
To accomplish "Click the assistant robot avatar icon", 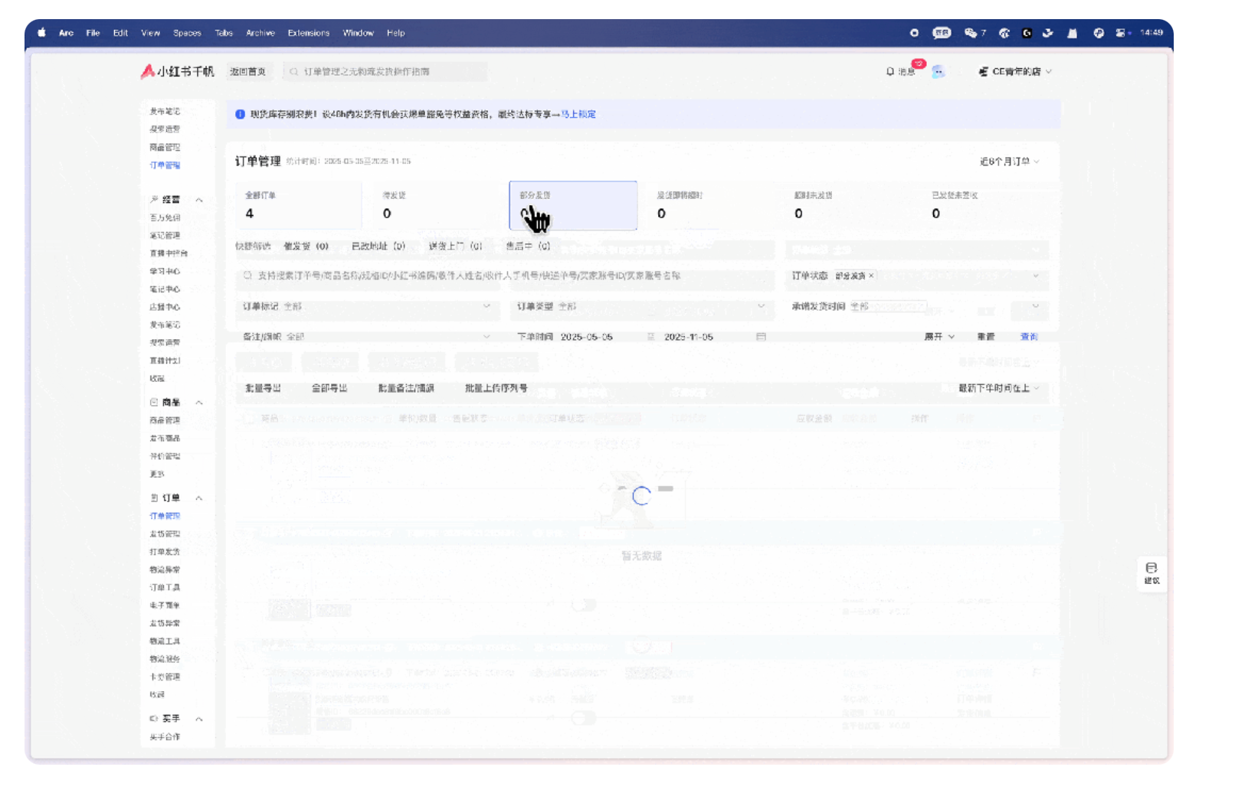I will click(x=938, y=71).
